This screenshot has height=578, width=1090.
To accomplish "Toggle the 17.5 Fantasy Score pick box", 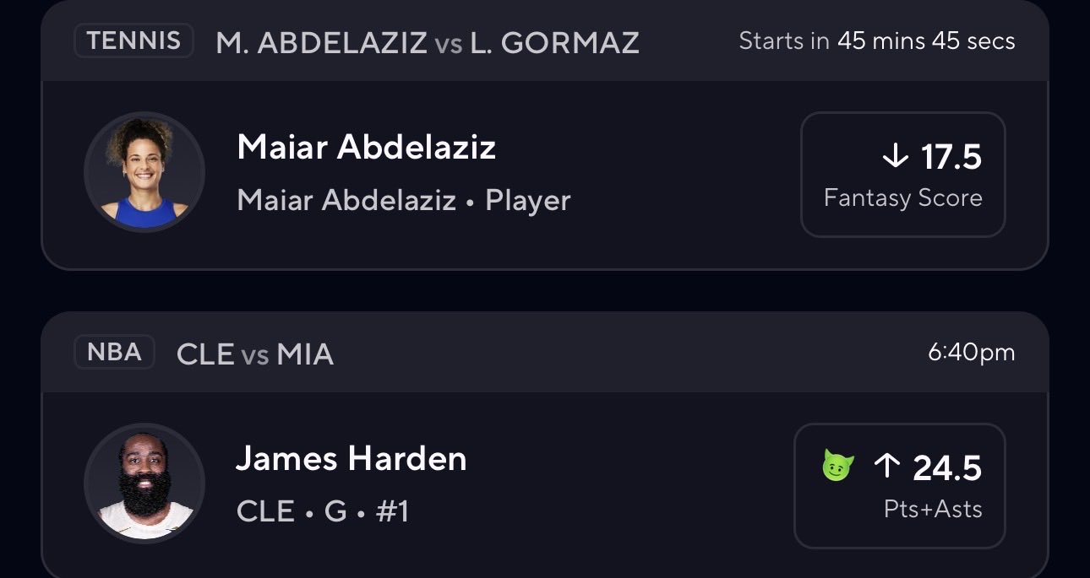I will pos(902,174).
